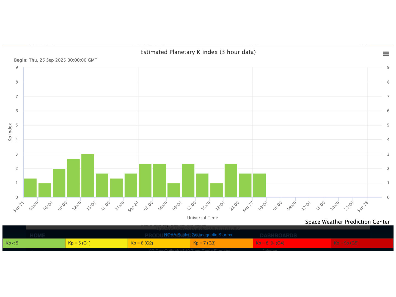396x297 pixels.
Task: Click the green Kp < 5 legend swatch
Action: click(34, 243)
